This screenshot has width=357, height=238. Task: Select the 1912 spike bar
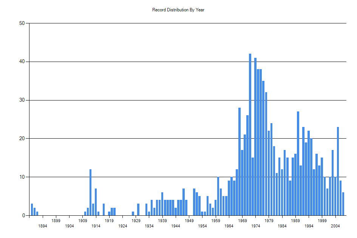[x=90, y=189]
